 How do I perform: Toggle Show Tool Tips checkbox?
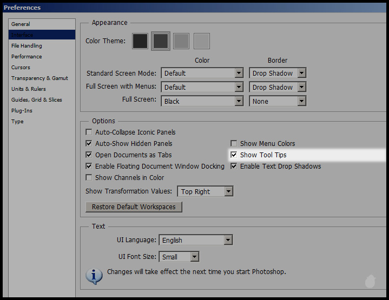coord(234,155)
